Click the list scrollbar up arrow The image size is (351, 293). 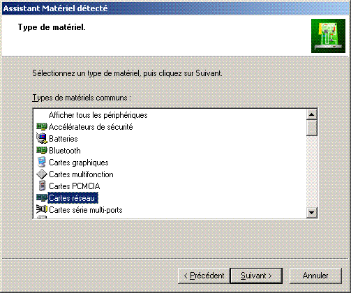point(312,114)
